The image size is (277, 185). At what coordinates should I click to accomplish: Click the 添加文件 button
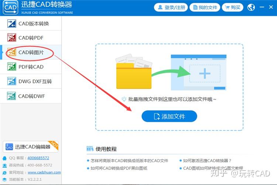[169, 116]
